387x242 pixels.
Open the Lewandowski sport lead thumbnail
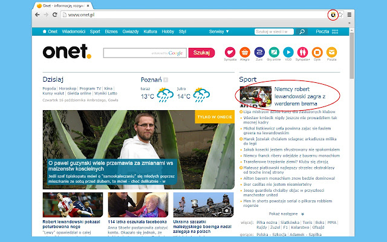pyautogui.click(x=255, y=96)
